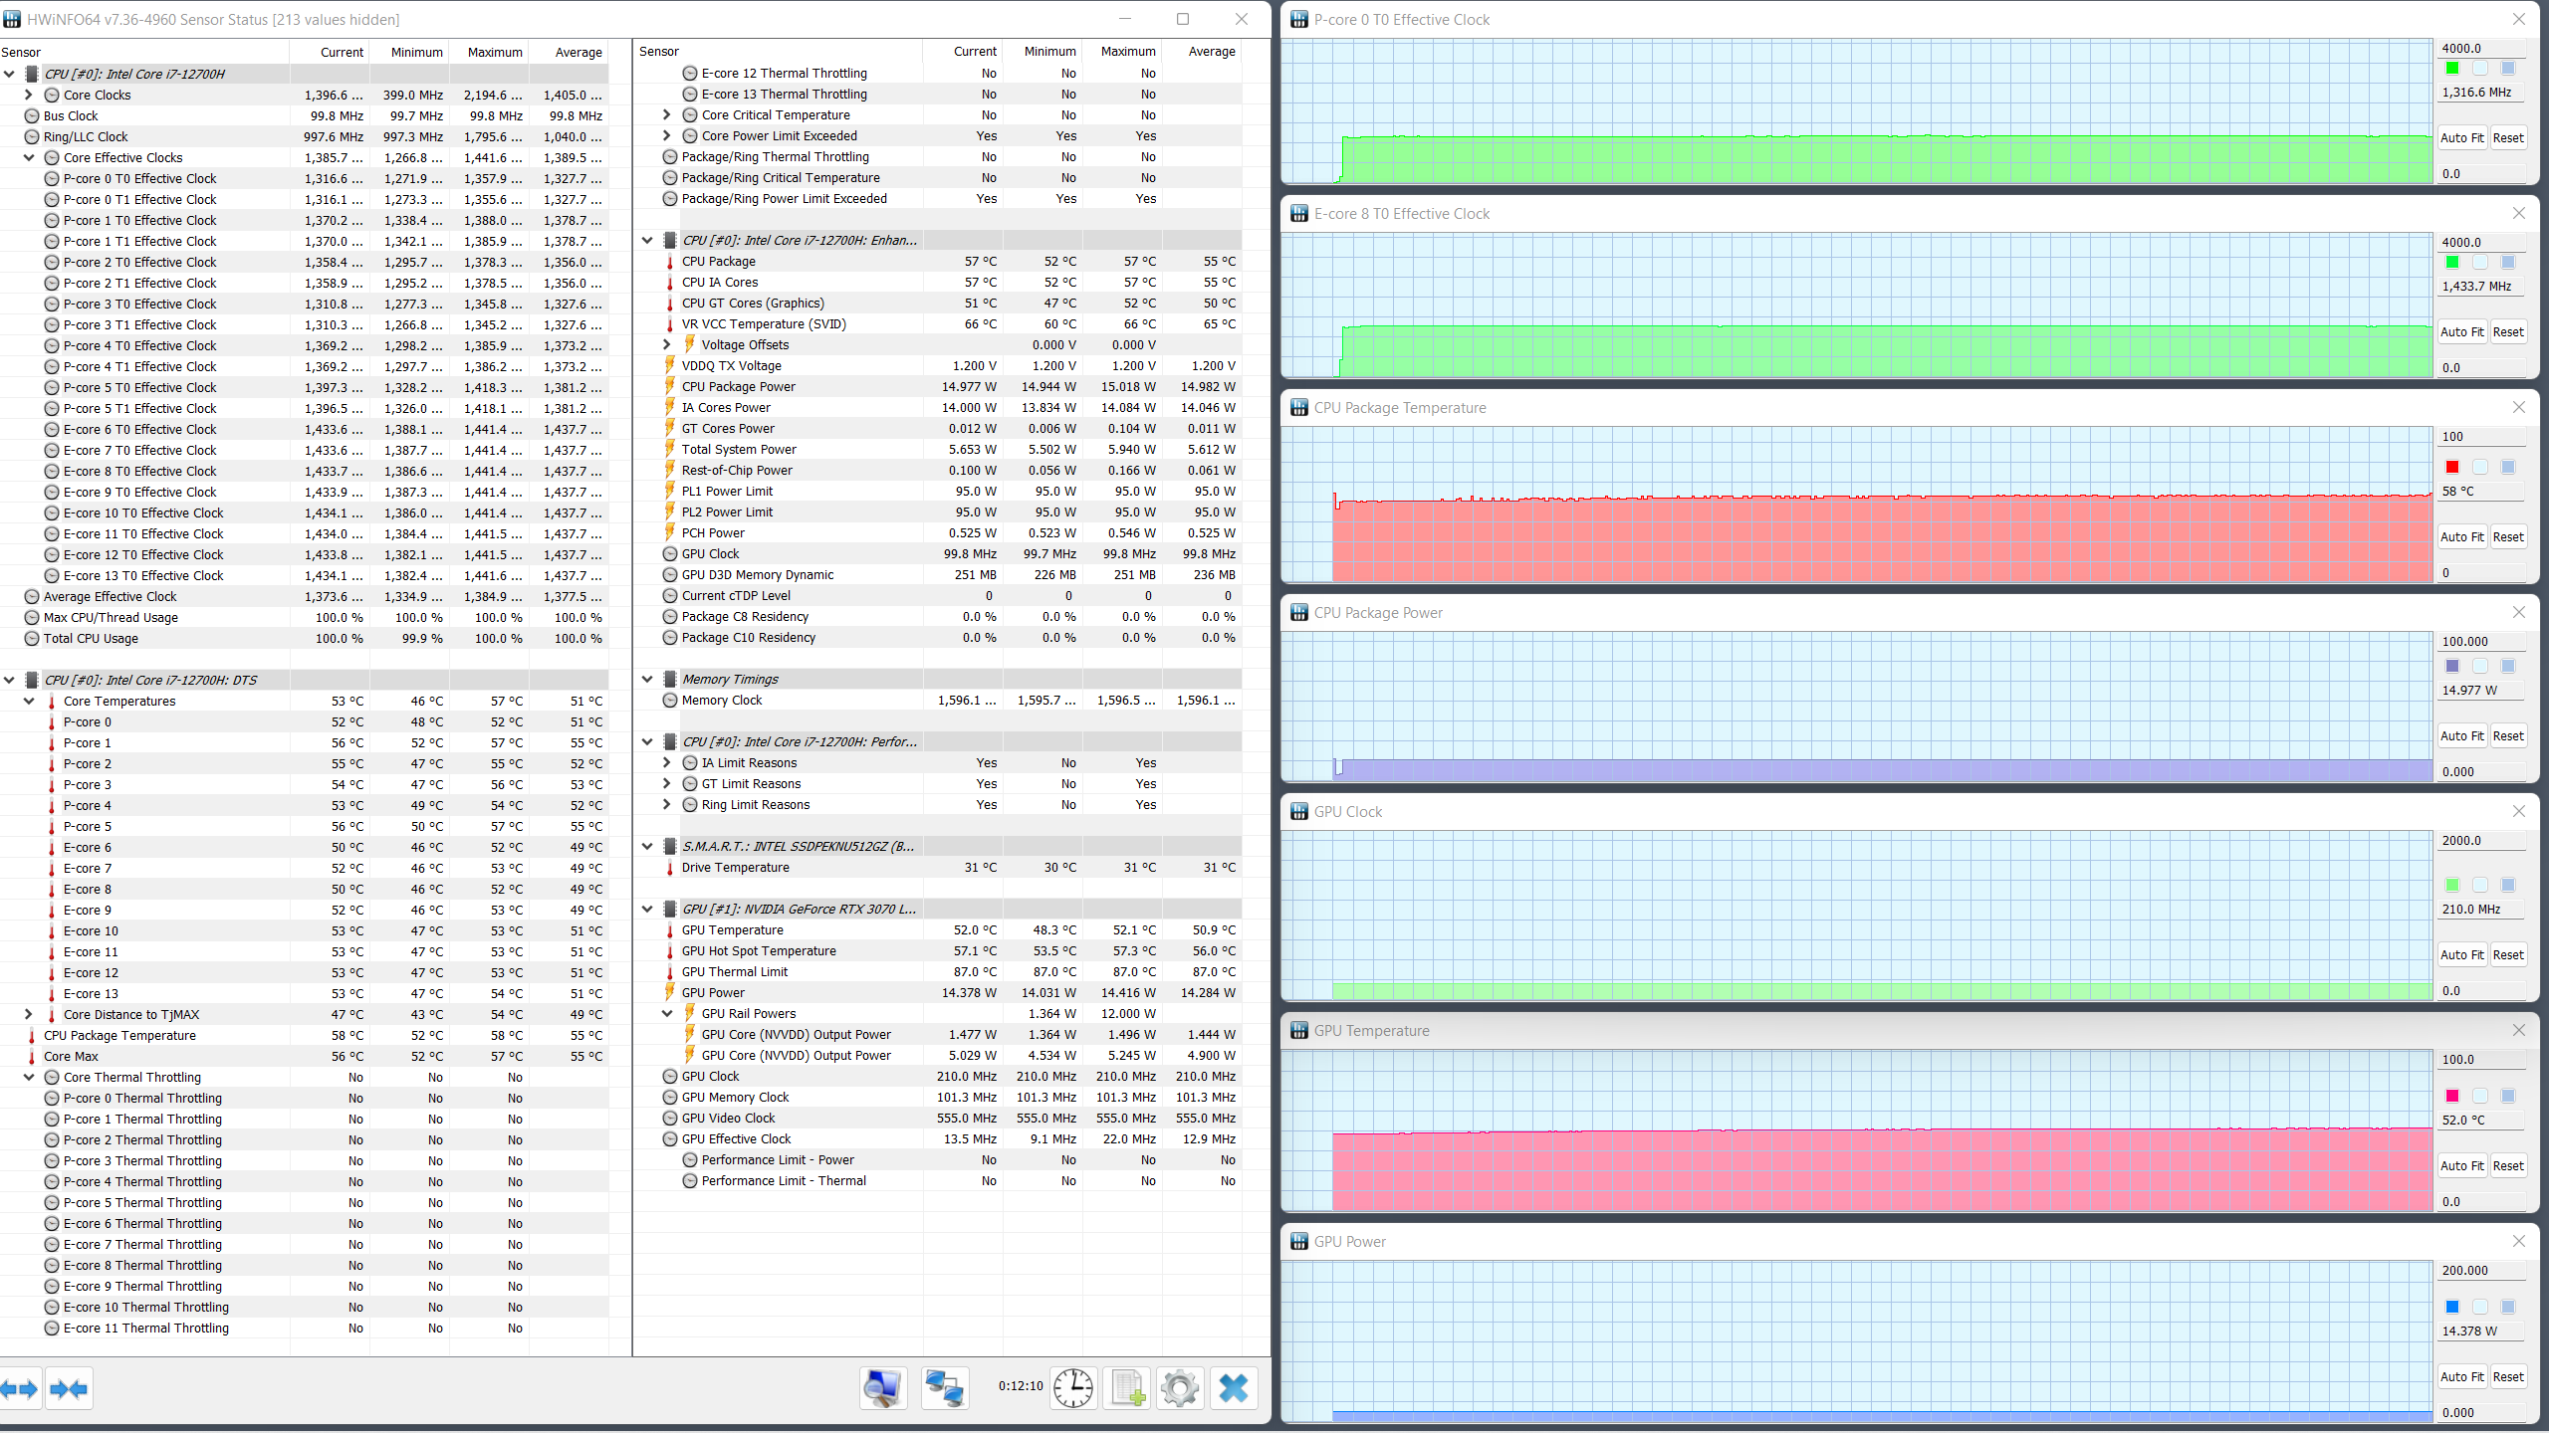Collapse the Core Effective Clocks group
The height and width of the screenshot is (1433, 2549).
[28, 157]
